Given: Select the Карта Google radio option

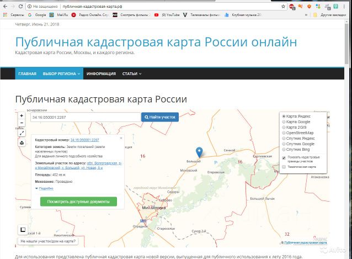Looking at the screenshot, I should (x=284, y=122).
